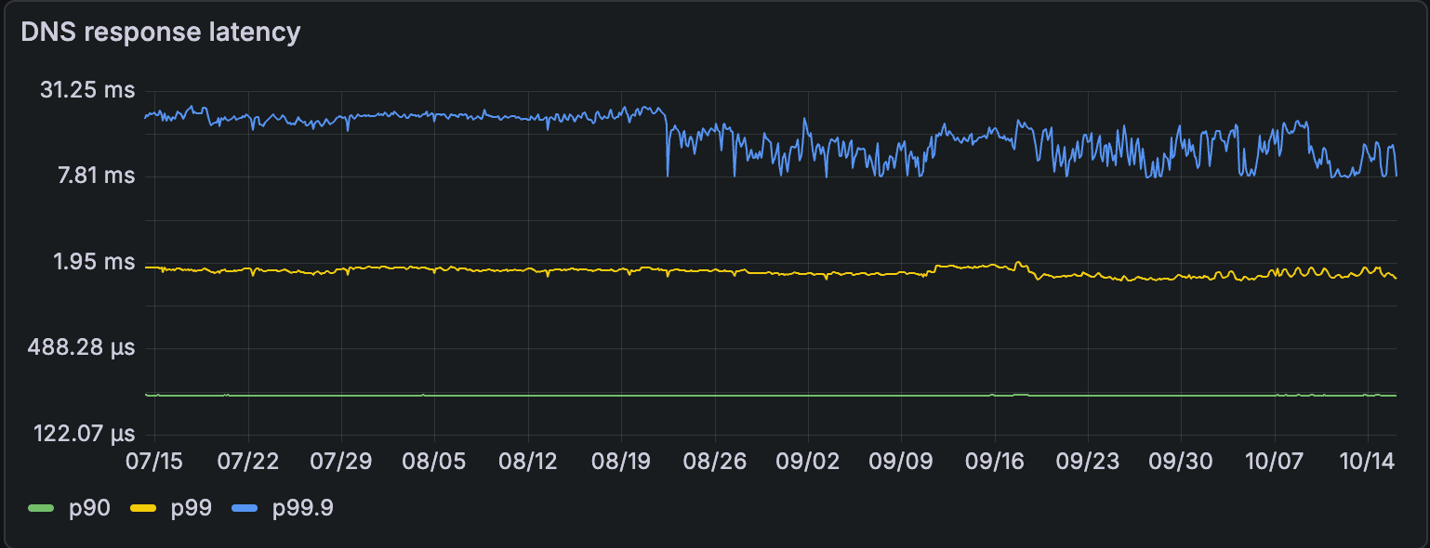Screen dimensions: 1430x548
Task: Toggle the p99.9 series legend label
Action: click(302, 508)
